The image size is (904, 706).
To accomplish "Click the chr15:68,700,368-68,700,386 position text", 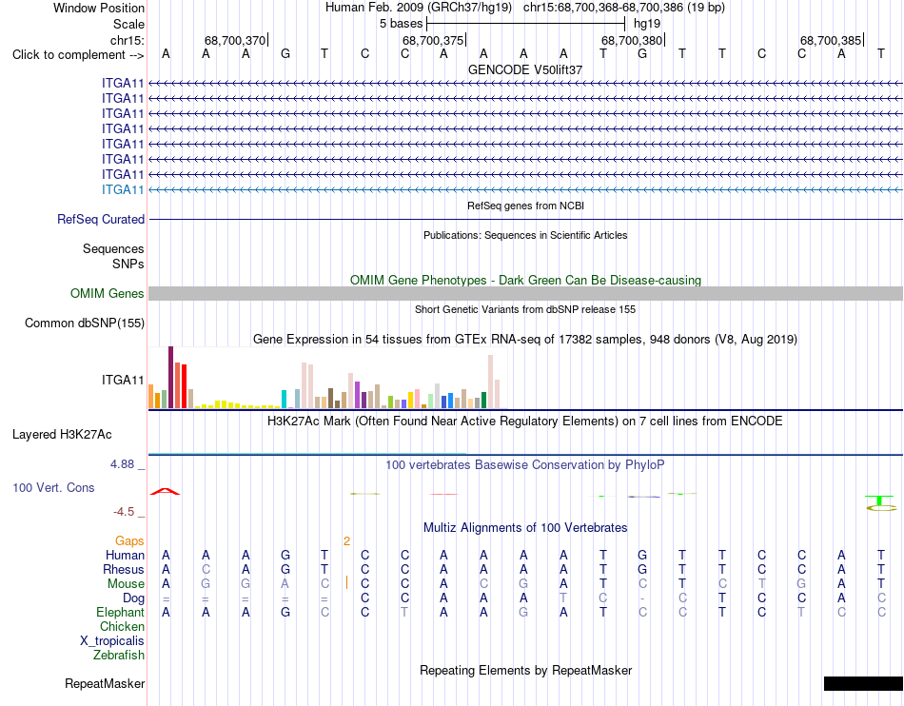I will [x=603, y=8].
